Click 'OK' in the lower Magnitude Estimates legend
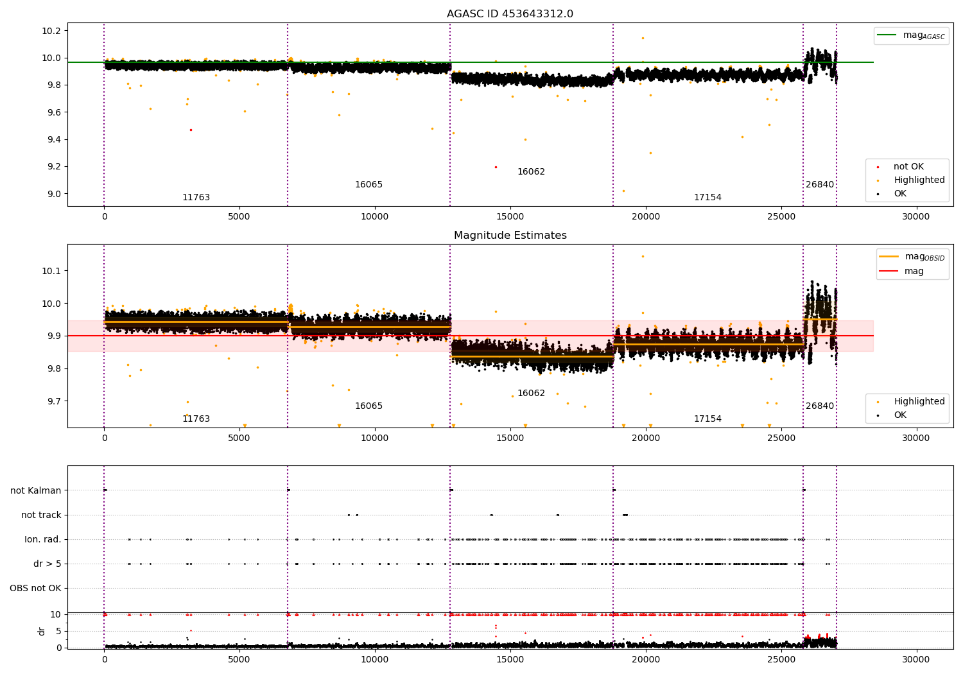 [900, 415]
